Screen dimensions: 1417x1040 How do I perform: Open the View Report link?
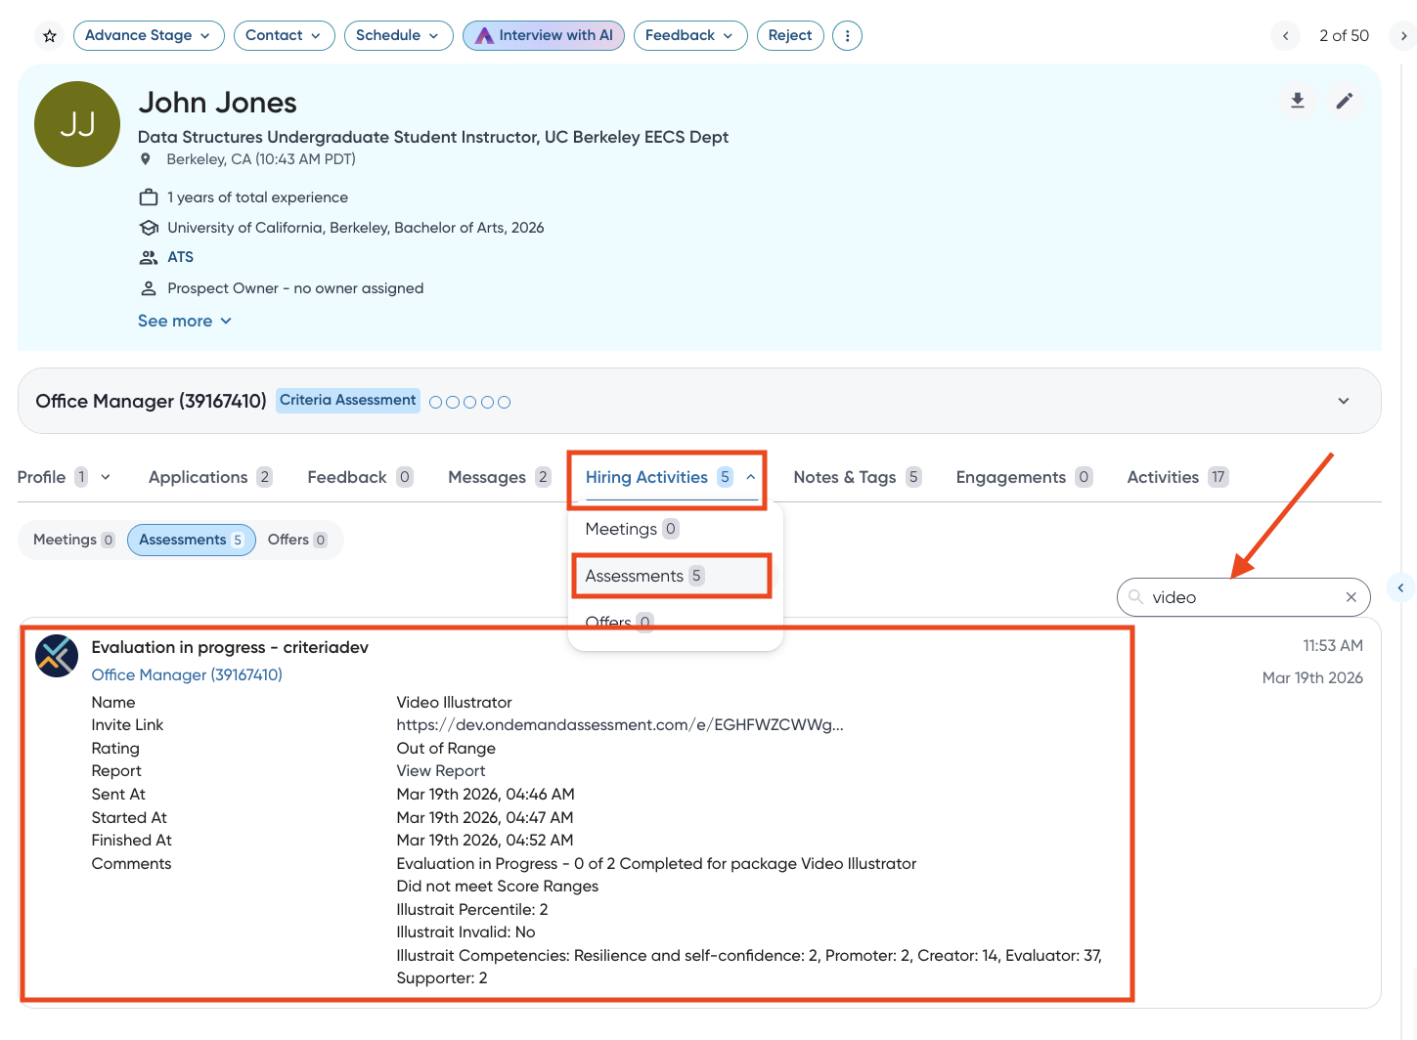coord(440,771)
